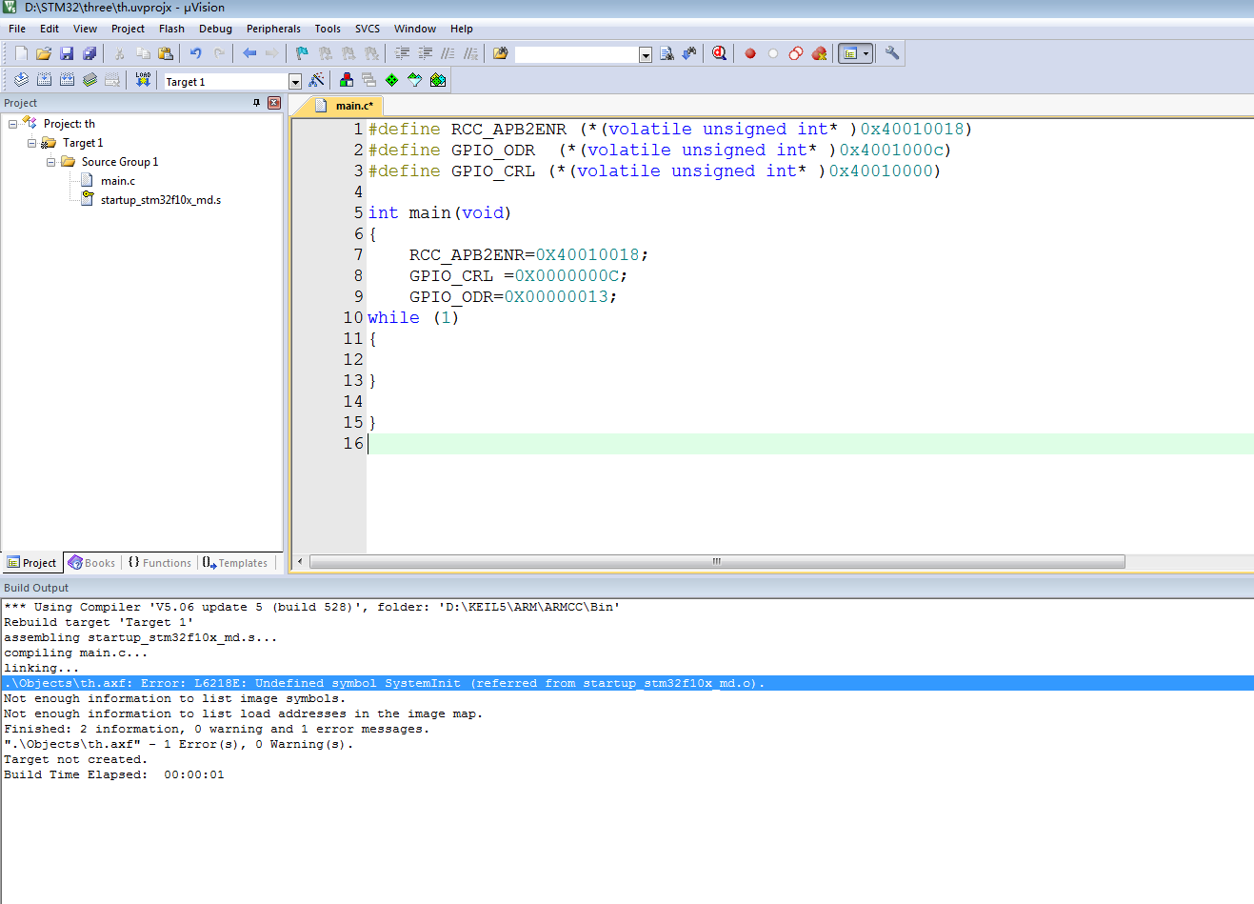Indent the selected lines using the Indent icon
Viewport: 1254px width, 904px height.
pos(403,53)
